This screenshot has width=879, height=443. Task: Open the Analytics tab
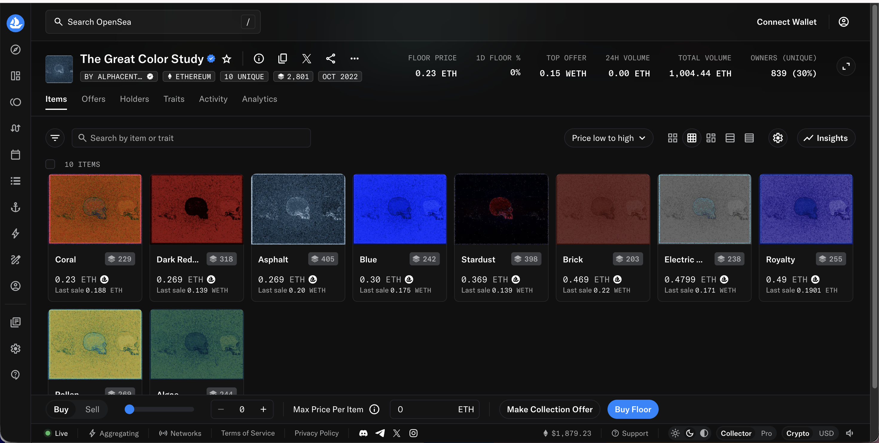[x=259, y=99]
